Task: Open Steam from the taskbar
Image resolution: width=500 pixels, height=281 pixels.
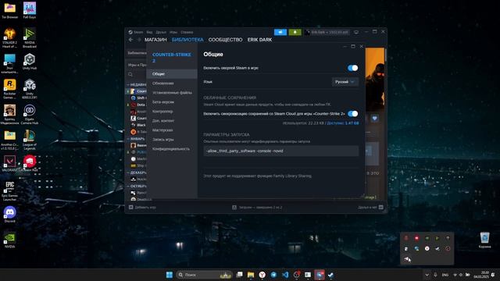Action: click(330, 275)
